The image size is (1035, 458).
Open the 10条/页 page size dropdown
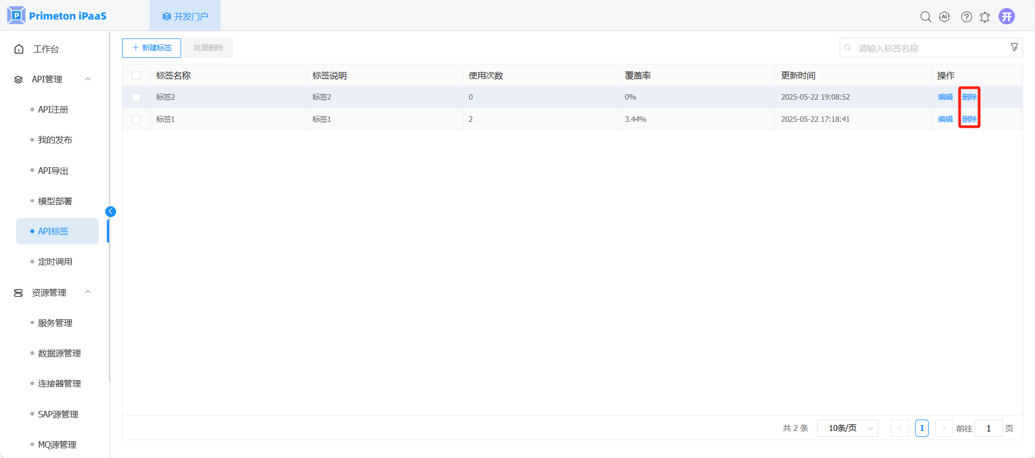(847, 428)
